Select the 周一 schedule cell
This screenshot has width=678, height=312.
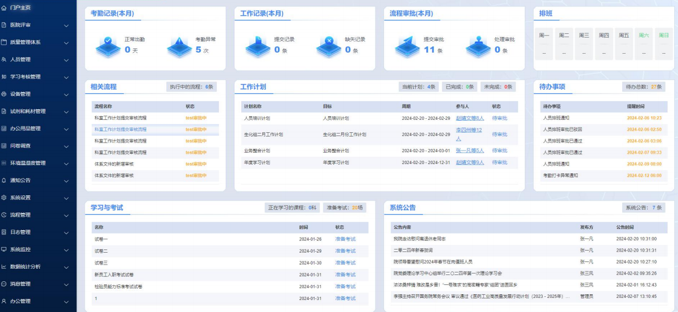[544, 44]
